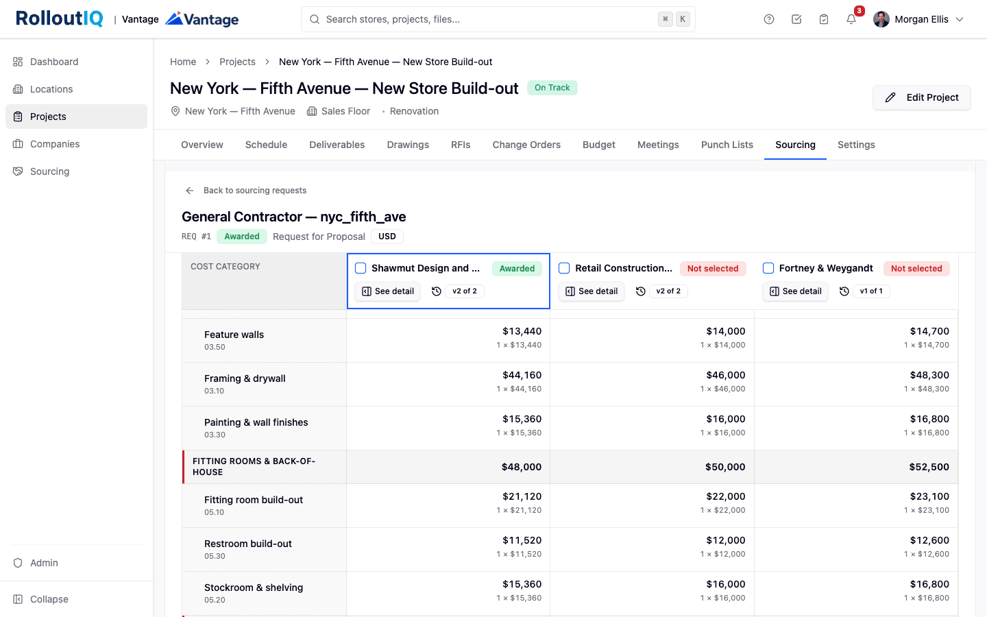
Task: Click the location pin icon by New York — Fifth Avenue
Action: click(175, 111)
